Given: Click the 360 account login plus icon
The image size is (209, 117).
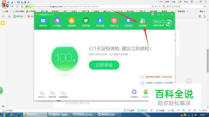Looking at the screenshot, I should [x=169, y=23].
